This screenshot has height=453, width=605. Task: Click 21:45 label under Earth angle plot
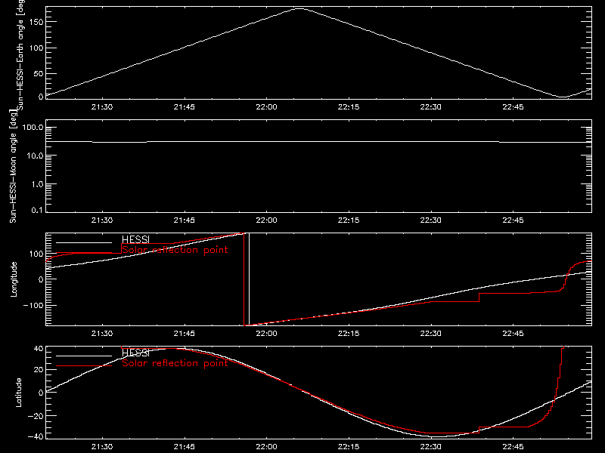[185, 107]
